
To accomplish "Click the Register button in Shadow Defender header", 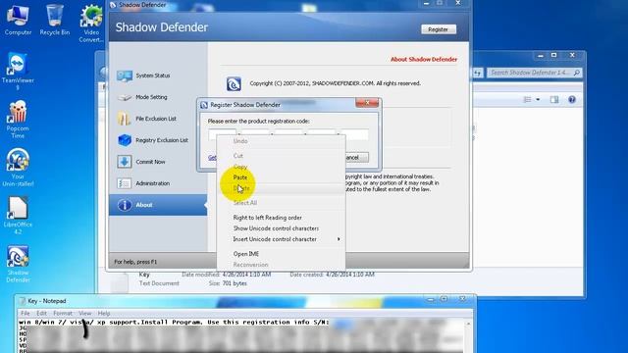I will [439, 29].
